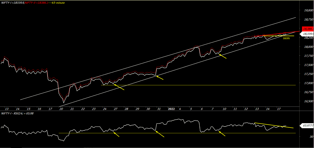Click date label 11 on time axis
Viewport: 314px width, 148px height.
click(235, 108)
